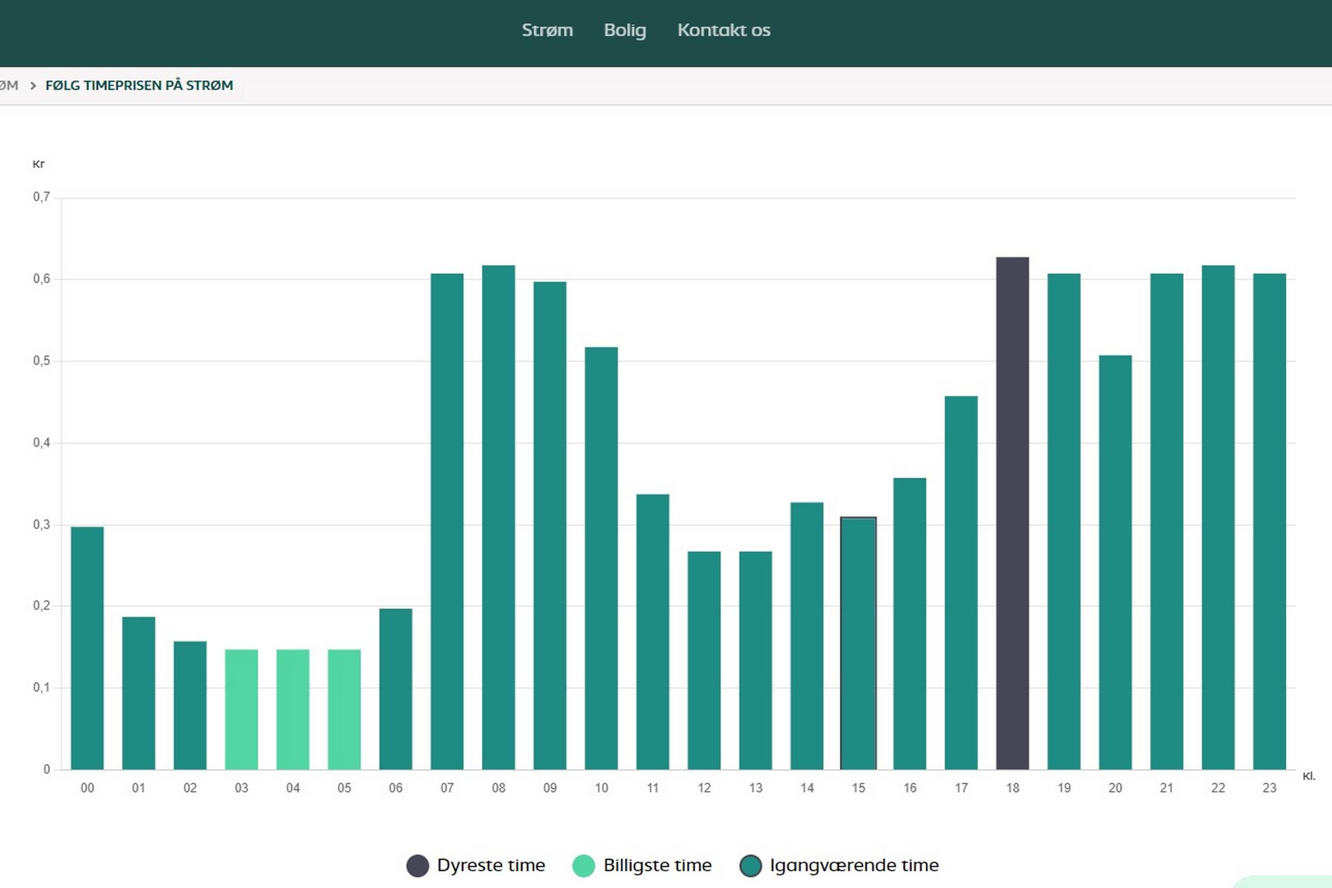Select the bar for hour 23
This screenshot has height=888, width=1332.
click(x=1269, y=521)
